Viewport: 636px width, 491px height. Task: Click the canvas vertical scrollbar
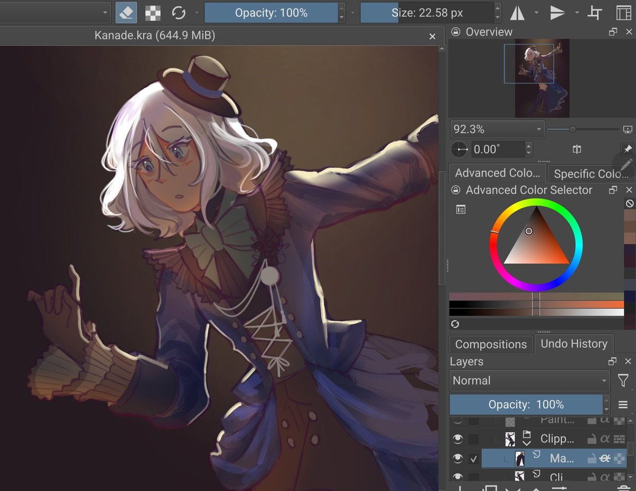443,228
